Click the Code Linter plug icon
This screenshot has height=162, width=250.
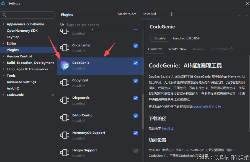65,48
